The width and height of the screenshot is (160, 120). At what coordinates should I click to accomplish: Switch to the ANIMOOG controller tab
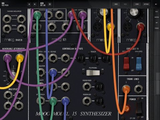pos(157,17)
